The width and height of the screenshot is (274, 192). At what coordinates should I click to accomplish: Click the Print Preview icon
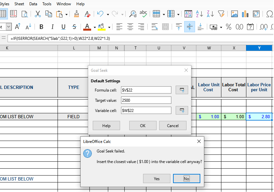pos(25,14)
